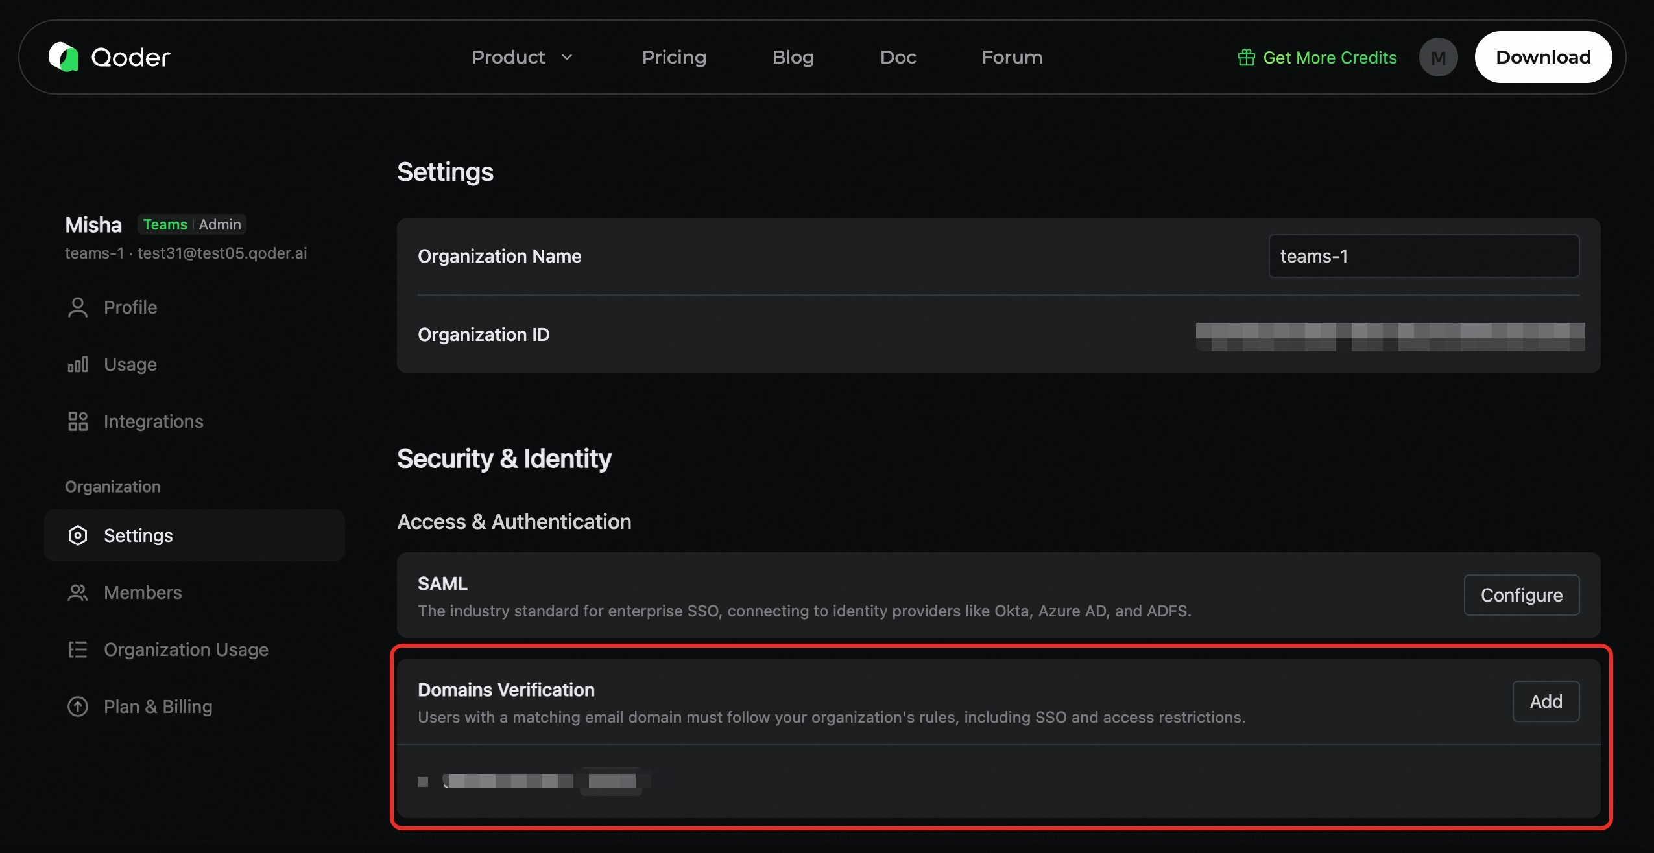The width and height of the screenshot is (1654, 853).
Task: Click the Organization Name input field
Action: (1423, 256)
